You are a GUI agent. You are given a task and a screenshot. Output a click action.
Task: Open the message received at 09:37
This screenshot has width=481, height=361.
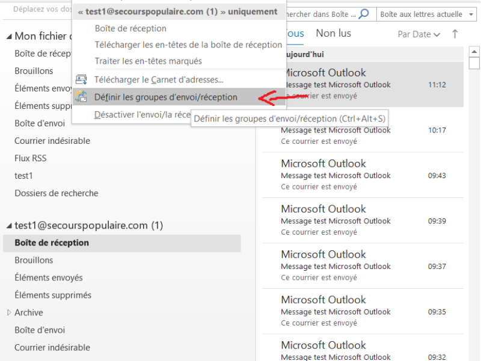point(363,266)
